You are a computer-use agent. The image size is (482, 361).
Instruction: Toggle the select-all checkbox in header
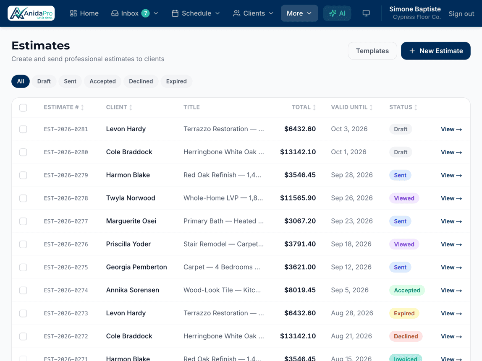coord(23,107)
